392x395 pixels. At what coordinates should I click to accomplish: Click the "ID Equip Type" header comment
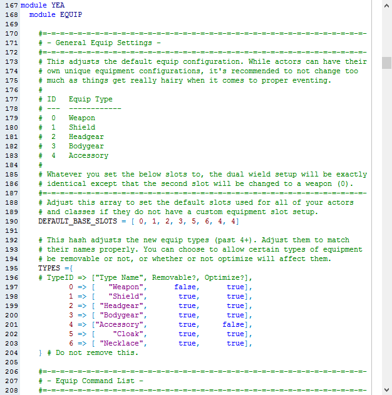pyautogui.click(x=75, y=100)
